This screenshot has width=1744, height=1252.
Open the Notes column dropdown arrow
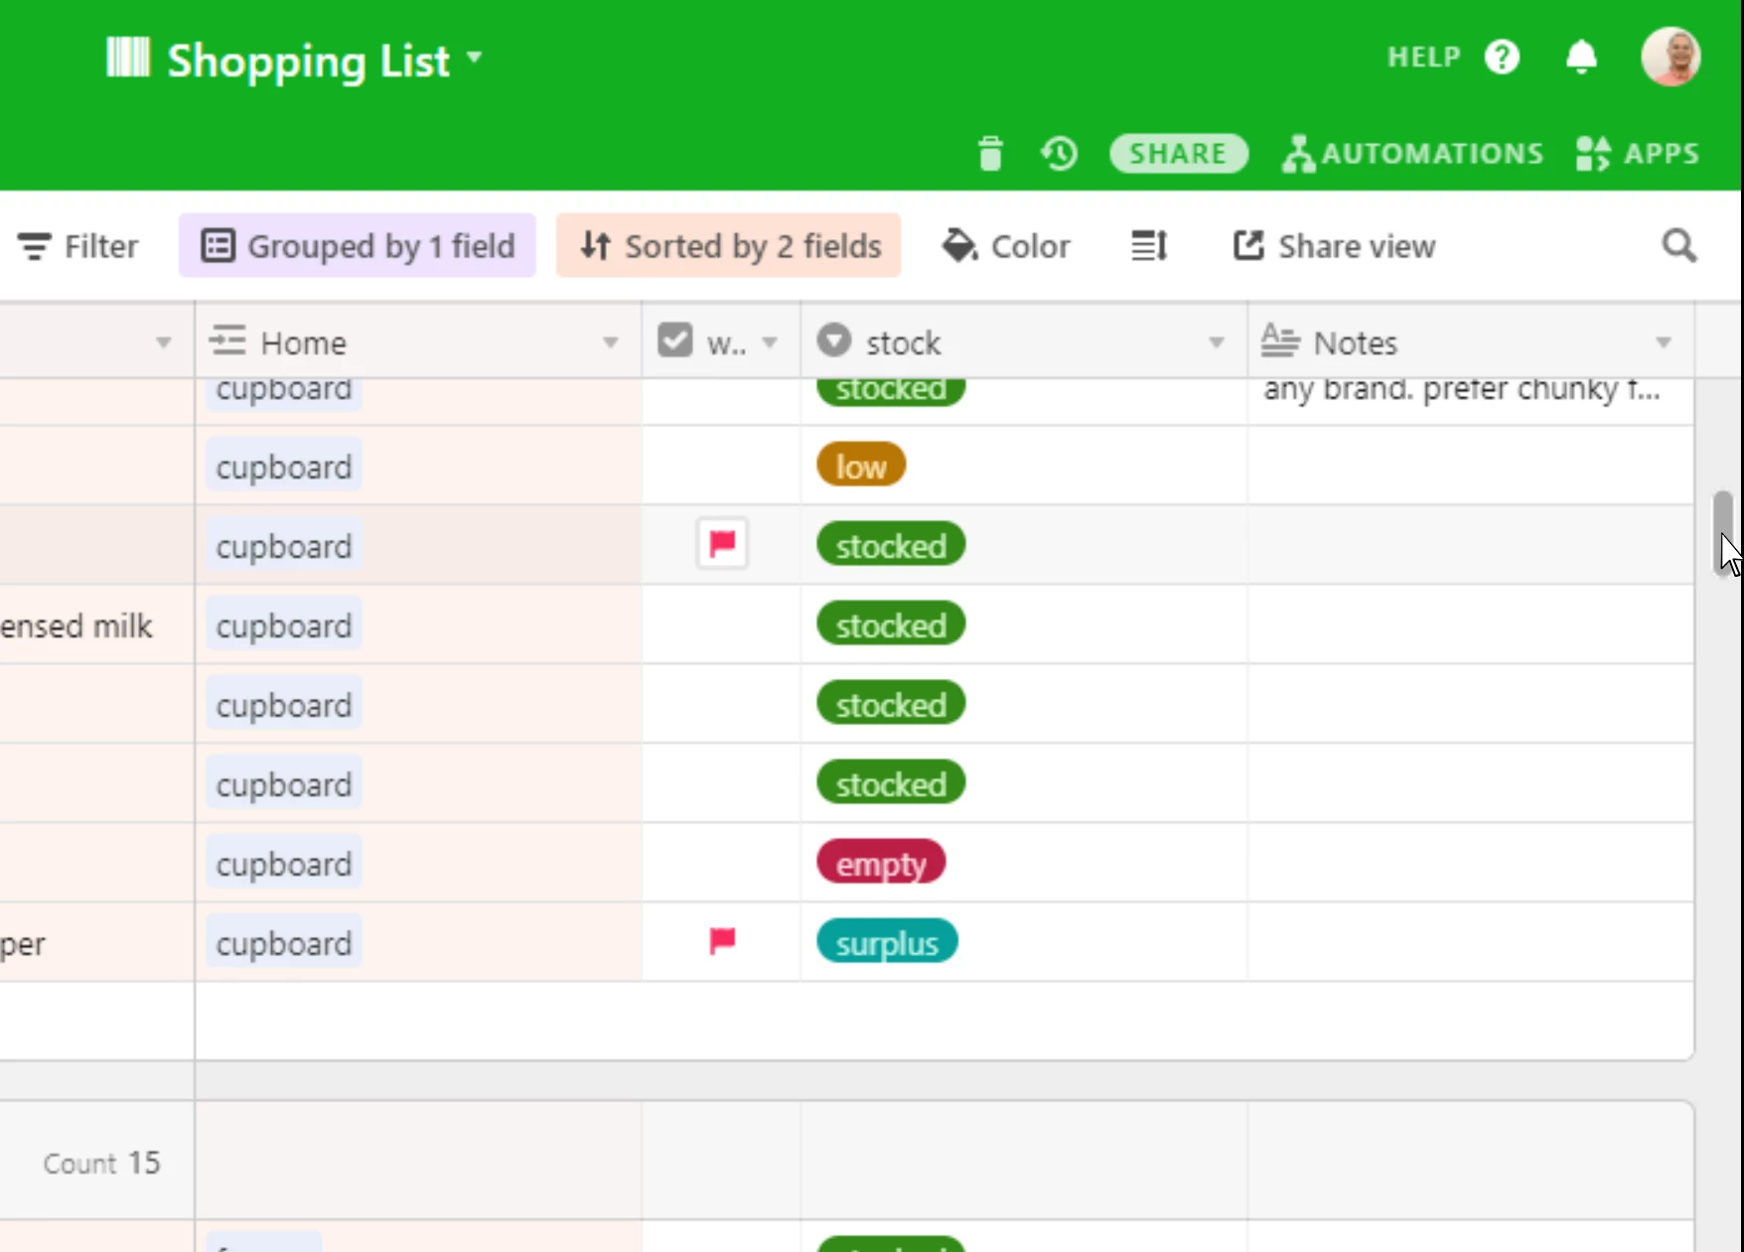click(x=1664, y=343)
